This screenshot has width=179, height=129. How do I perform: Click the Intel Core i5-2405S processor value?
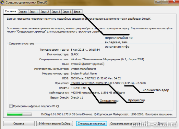[108, 83]
